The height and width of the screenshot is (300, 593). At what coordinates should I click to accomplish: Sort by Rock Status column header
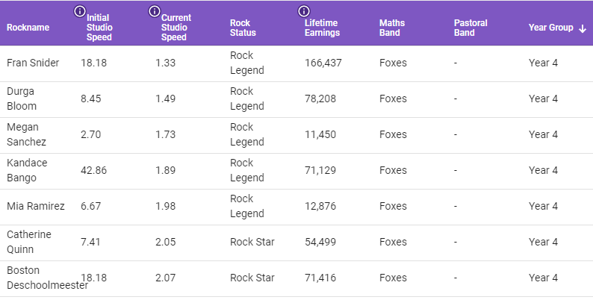pos(243,28)
